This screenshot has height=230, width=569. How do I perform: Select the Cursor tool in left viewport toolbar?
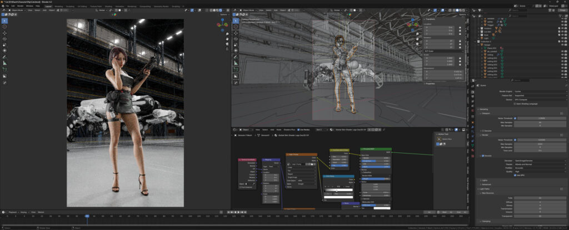pyautogui.click(x=4, y=27)
